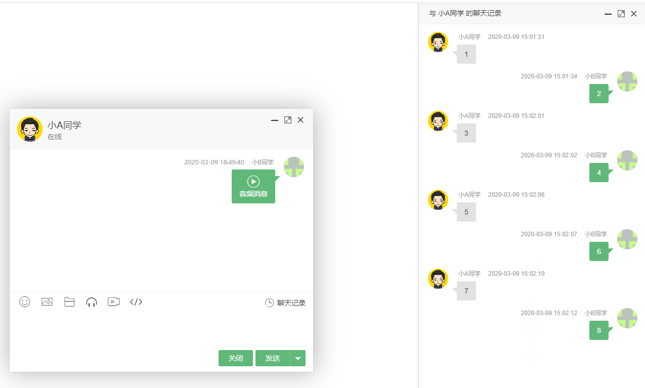Click the video message icon
The height and width of the screenshot is (388, 645).
click(x=114, y=302)
